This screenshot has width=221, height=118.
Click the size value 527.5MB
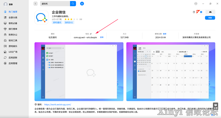(x=124, y=37)
